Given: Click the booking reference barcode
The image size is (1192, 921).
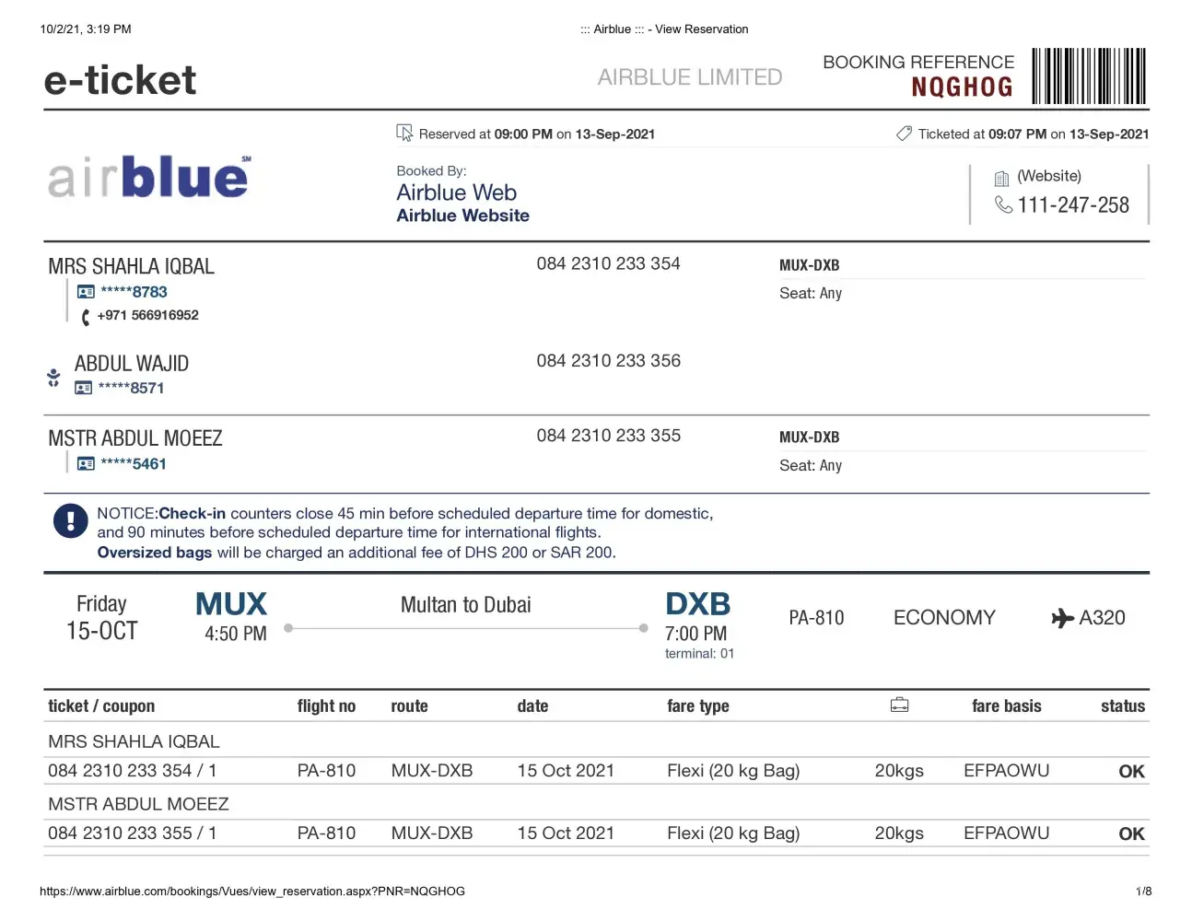Looking at the screenshot, I should pyautogui.click(x=1089, y=76).
